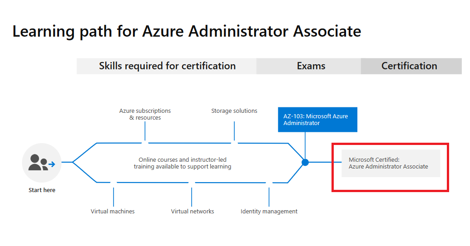This screenshot has width=470, height=246.
Task: Select the Skills required for certification header
Action: [x=167, y=66]
